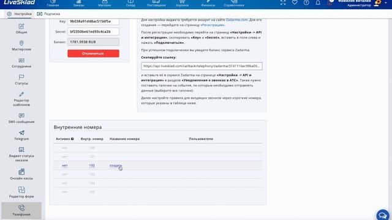Click the Баланс field showing 1781.9938 RUB
392x220 pixels.
93,42
